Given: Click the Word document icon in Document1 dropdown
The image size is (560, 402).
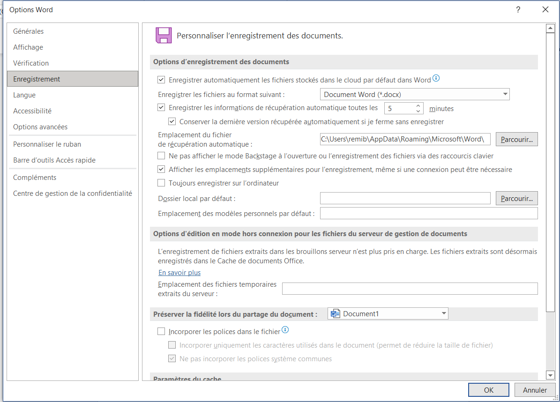Looking at the screenshot, I should coord(335,314).
